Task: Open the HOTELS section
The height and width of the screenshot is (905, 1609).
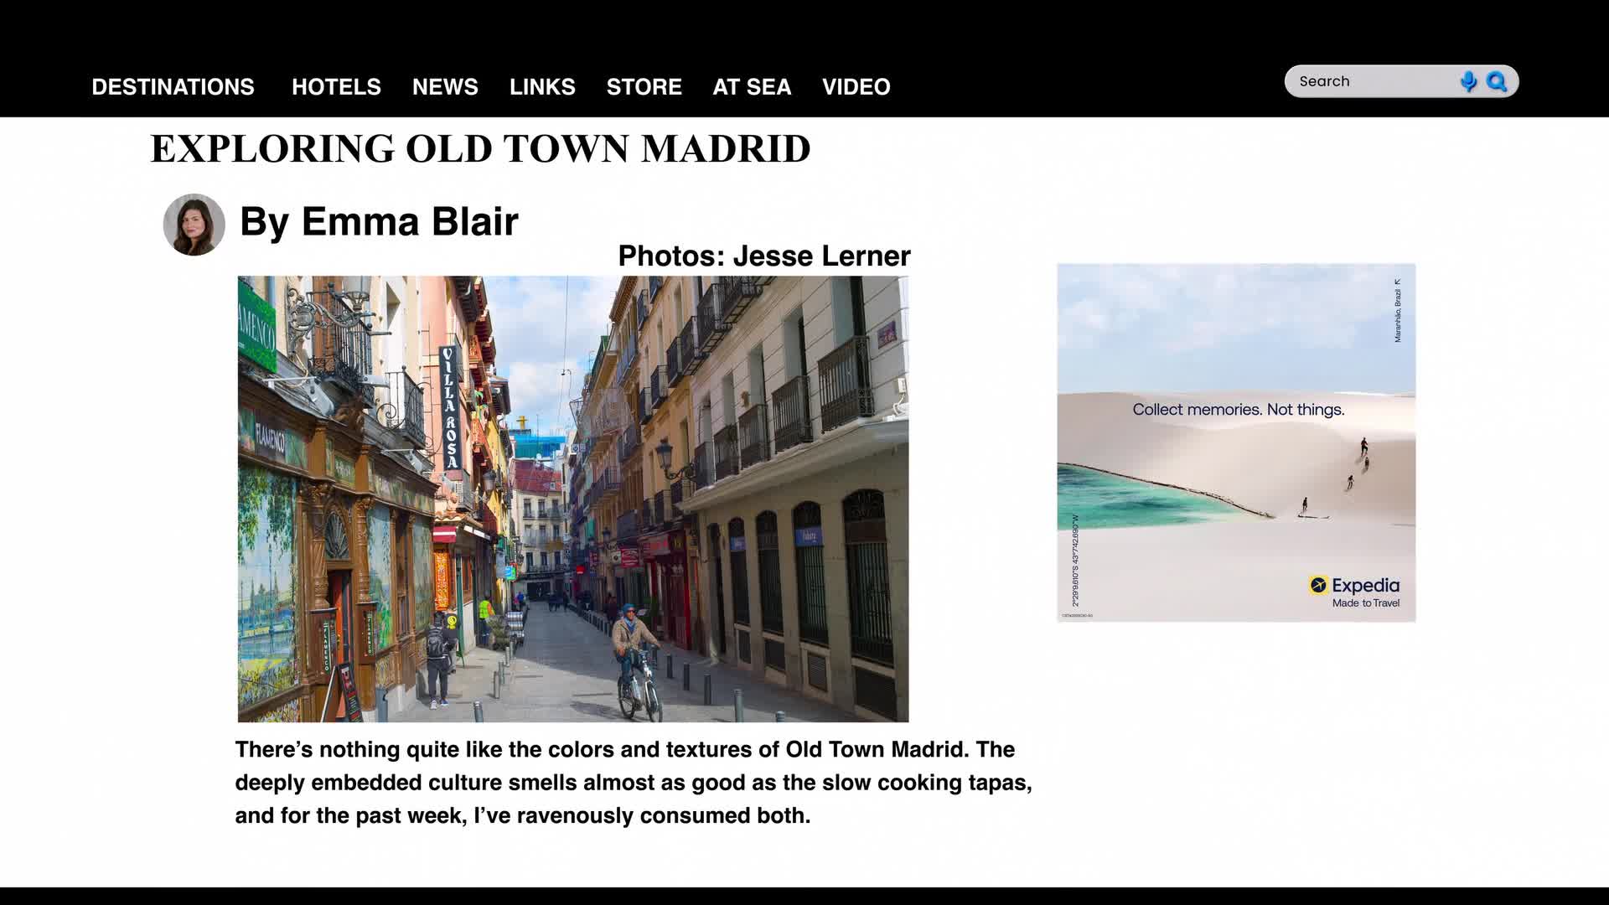Action: [336, 87]
